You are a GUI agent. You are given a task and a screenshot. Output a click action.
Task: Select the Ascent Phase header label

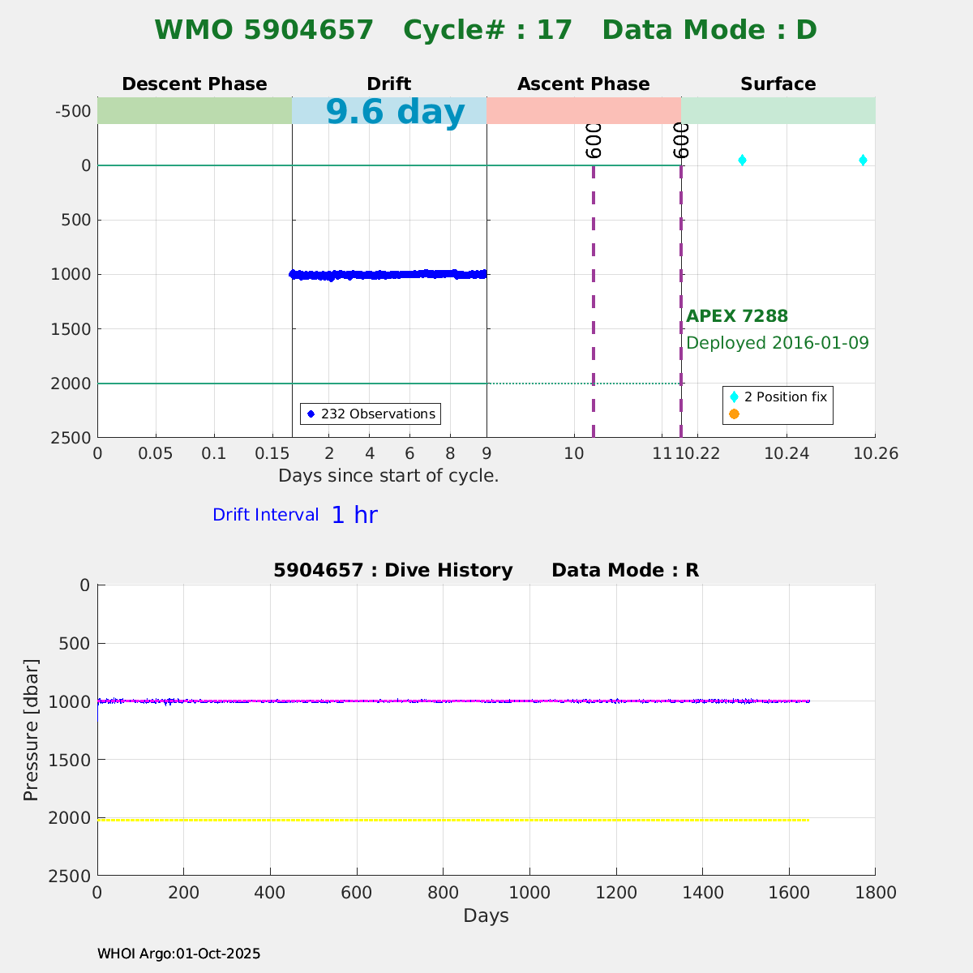point(584,84)
